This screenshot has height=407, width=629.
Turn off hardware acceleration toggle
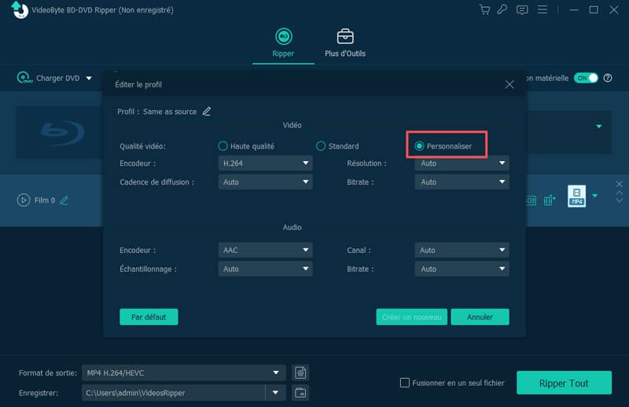tap(587, 78)
